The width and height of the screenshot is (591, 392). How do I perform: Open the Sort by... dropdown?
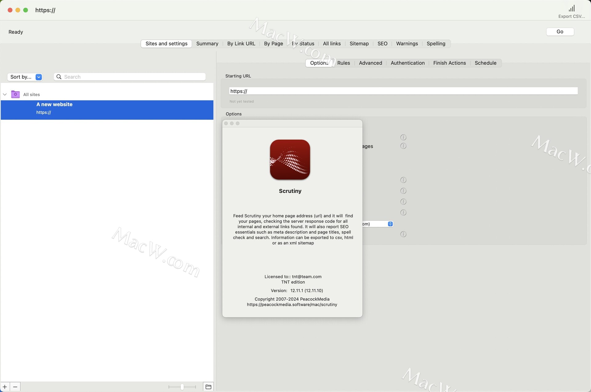coord(25,77)
